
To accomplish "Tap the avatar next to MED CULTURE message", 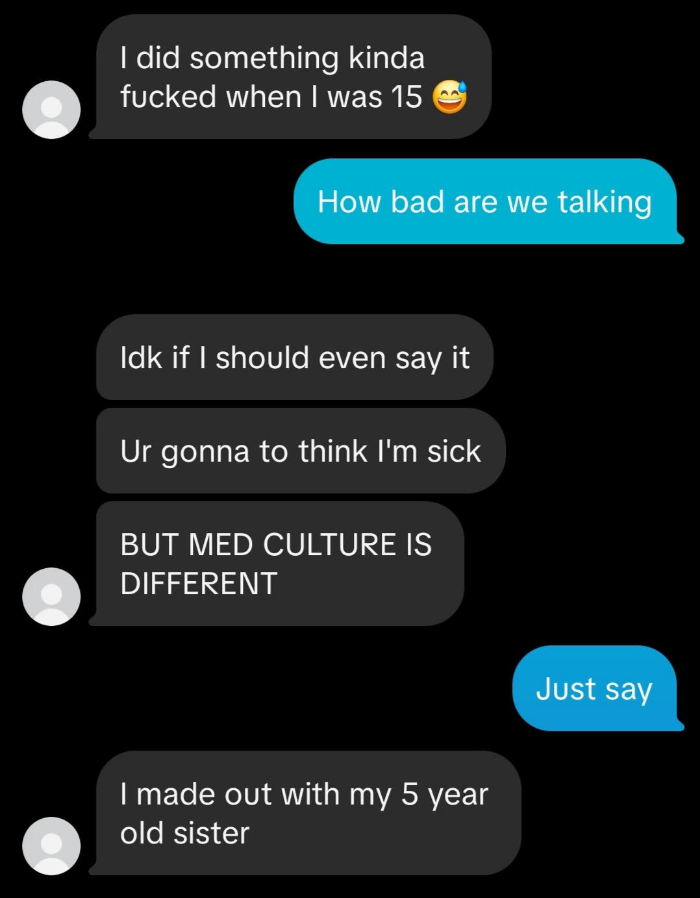I will tap(51, 597).
